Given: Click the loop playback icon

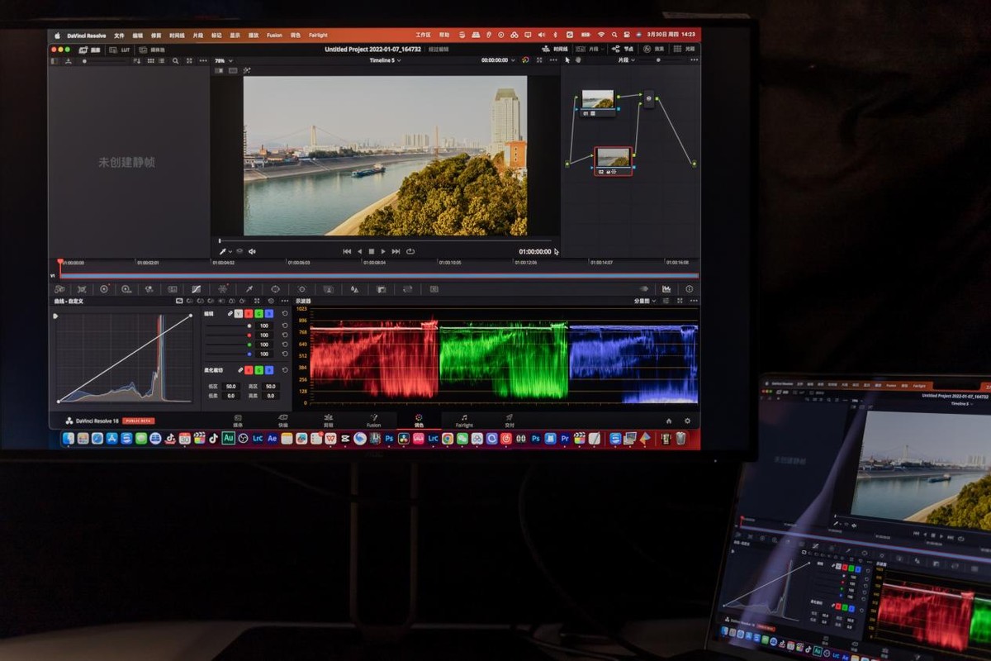Looking at the screenshot, I should (x=410, y=251).
